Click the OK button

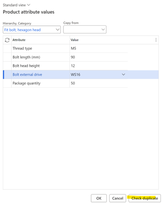click(x=99, y=198)
